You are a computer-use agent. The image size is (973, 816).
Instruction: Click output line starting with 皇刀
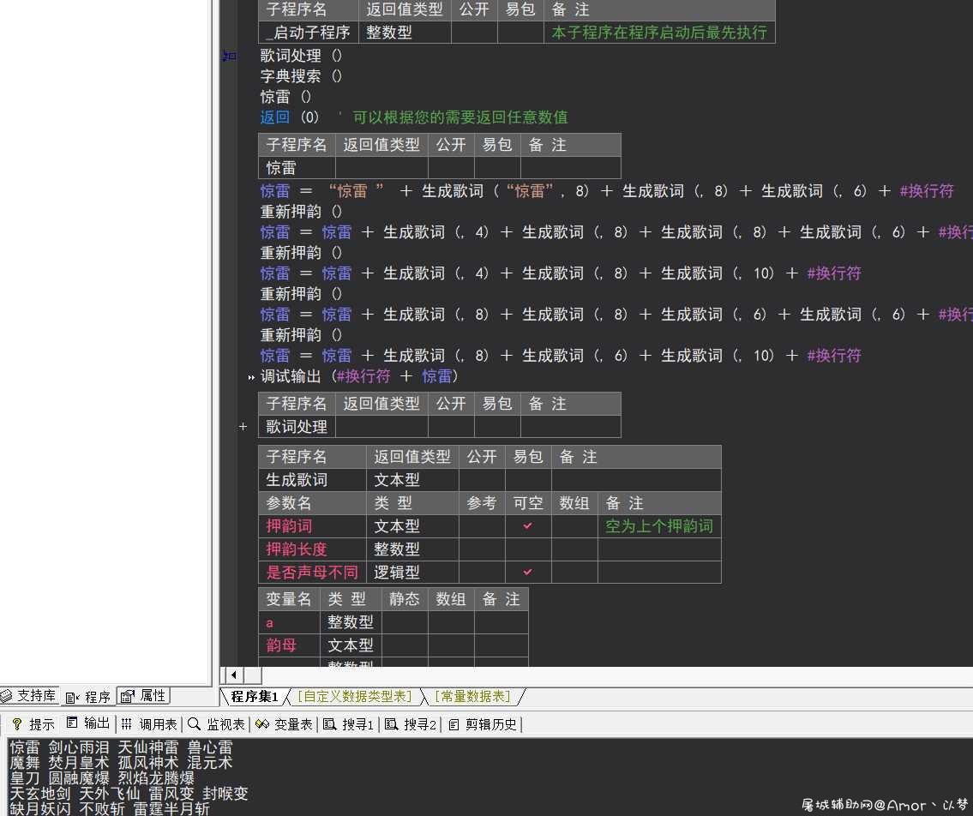[102, 778]
